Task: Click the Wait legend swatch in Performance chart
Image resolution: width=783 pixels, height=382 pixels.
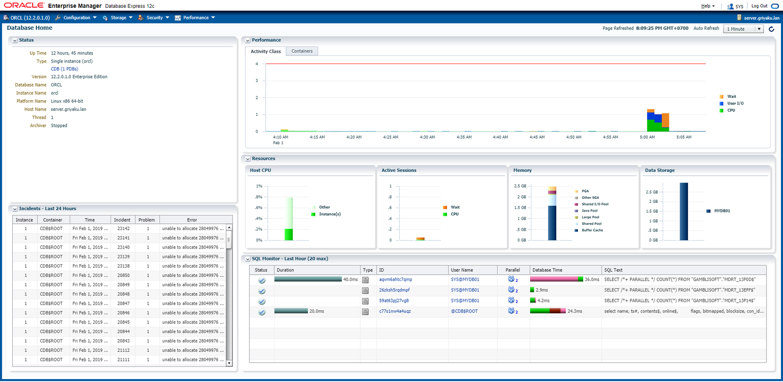Action: click(x=722, y=97)
